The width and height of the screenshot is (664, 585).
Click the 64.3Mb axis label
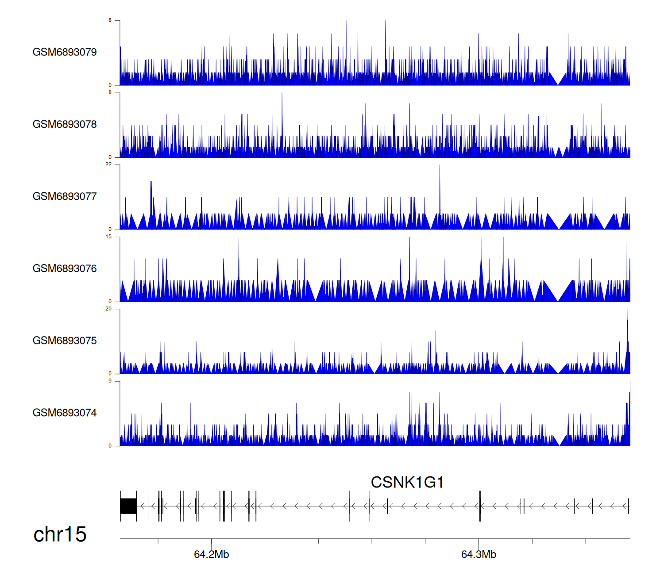[479, 554]
